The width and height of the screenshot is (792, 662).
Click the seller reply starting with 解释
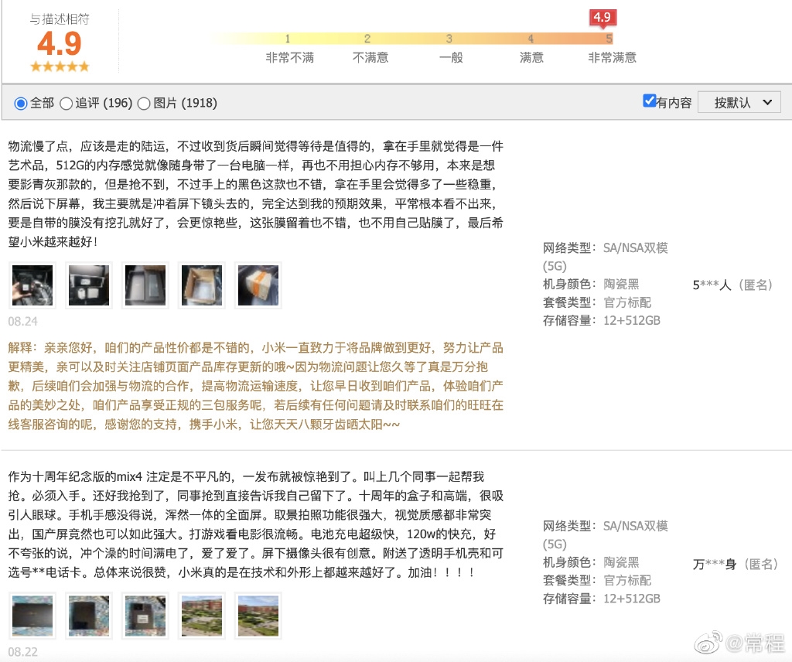(x=255, y=386)
